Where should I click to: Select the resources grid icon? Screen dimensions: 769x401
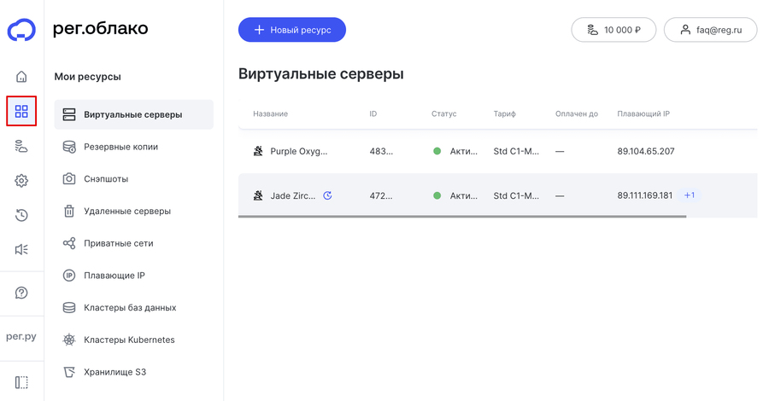21,112
